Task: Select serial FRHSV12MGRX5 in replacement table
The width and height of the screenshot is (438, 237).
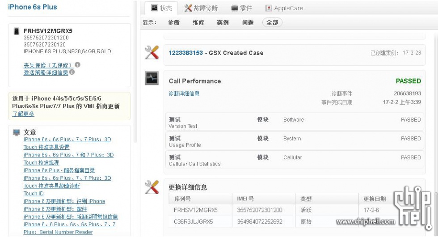Action: [x=196, y=210]
